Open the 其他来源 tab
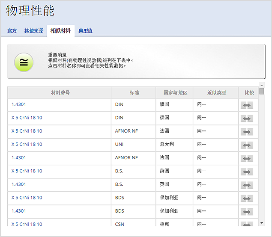 [33, 31]
